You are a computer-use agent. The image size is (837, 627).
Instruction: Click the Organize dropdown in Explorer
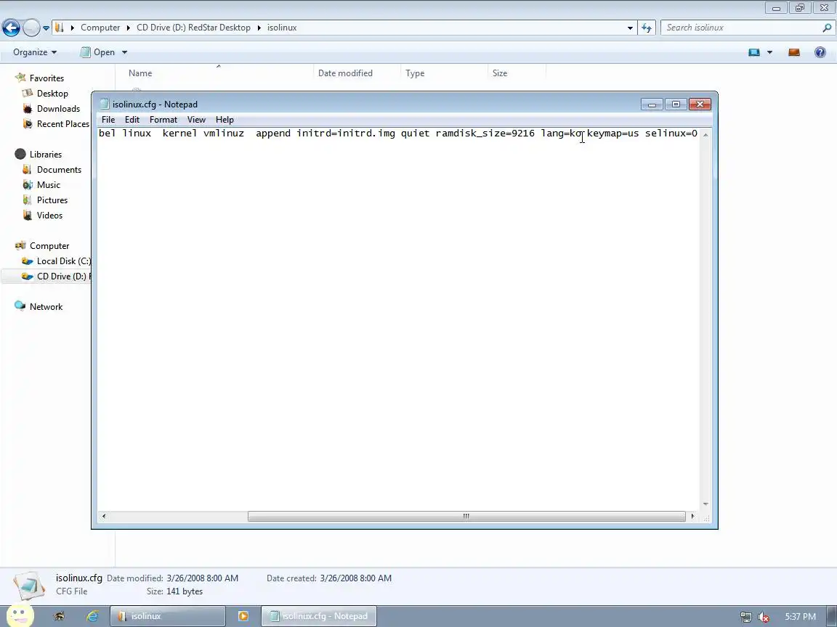tap(35, 52)
